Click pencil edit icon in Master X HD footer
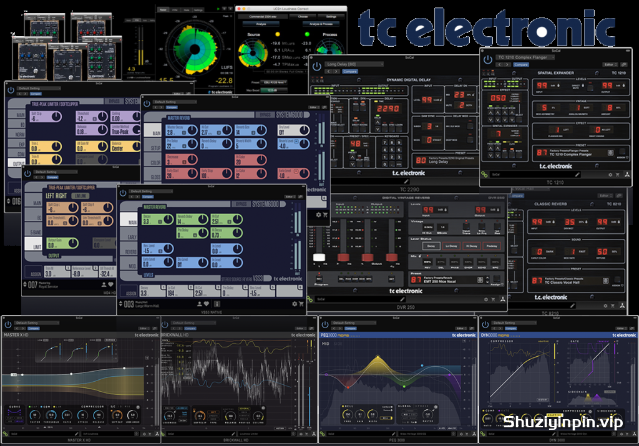Screen dimensions: 639x446 coord(76,434)
